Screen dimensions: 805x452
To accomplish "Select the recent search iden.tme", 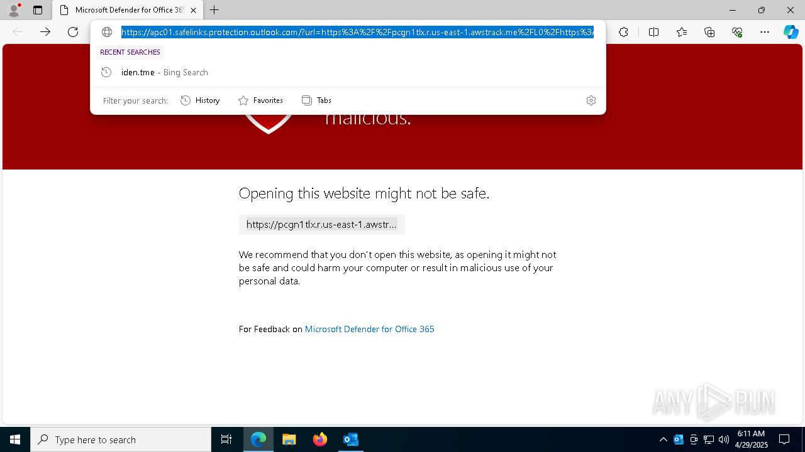I will 348,72.
